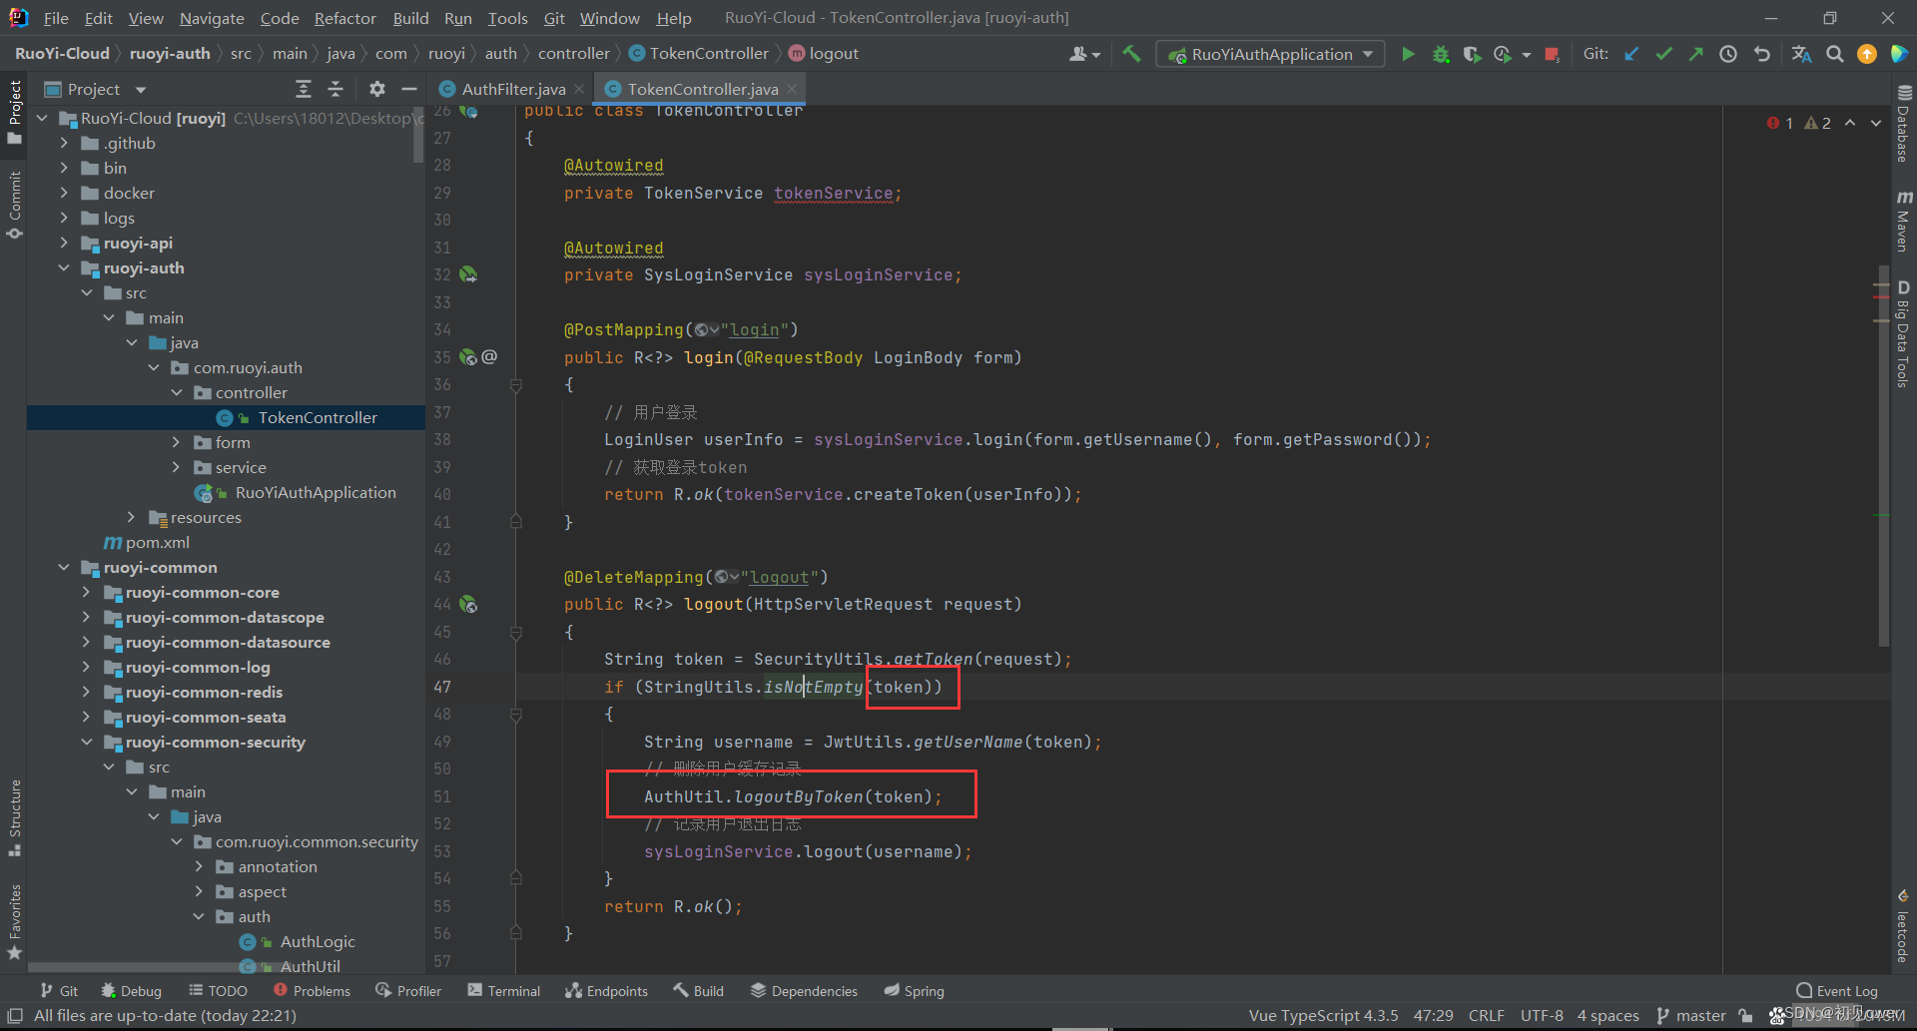Viewport: 1917px width, 1031px height.
Task: Open the Structure tool window
Action: [x=14, y=818]
